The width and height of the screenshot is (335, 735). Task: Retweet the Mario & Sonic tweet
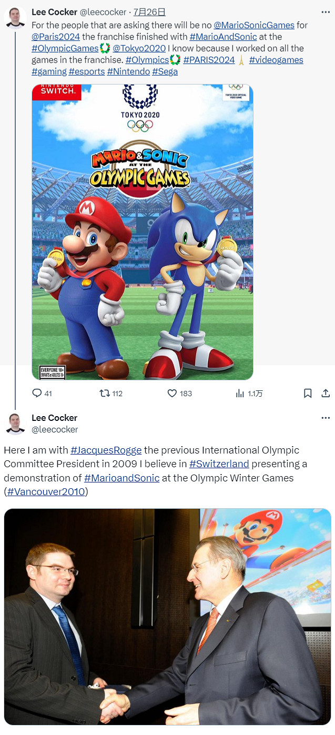(105, 393)
